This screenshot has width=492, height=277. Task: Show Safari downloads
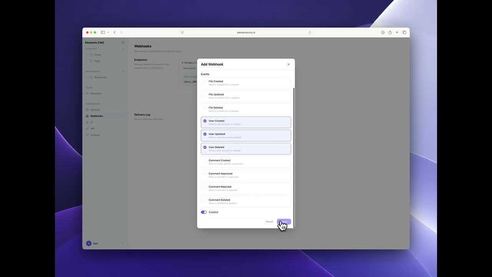[x=383, y=32]
